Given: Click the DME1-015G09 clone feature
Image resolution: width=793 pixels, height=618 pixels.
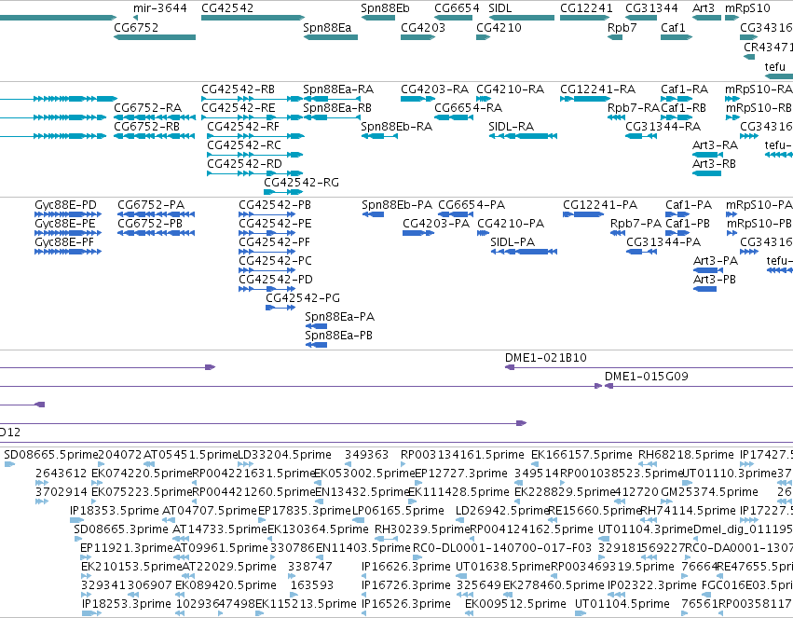Looking at the screenshot, I should (x=699, y=386).
